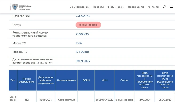The height and width of the screenshot is (102, 175).
Task: Select the INN cell 366506640620
Action: click(x=105, y=100)
